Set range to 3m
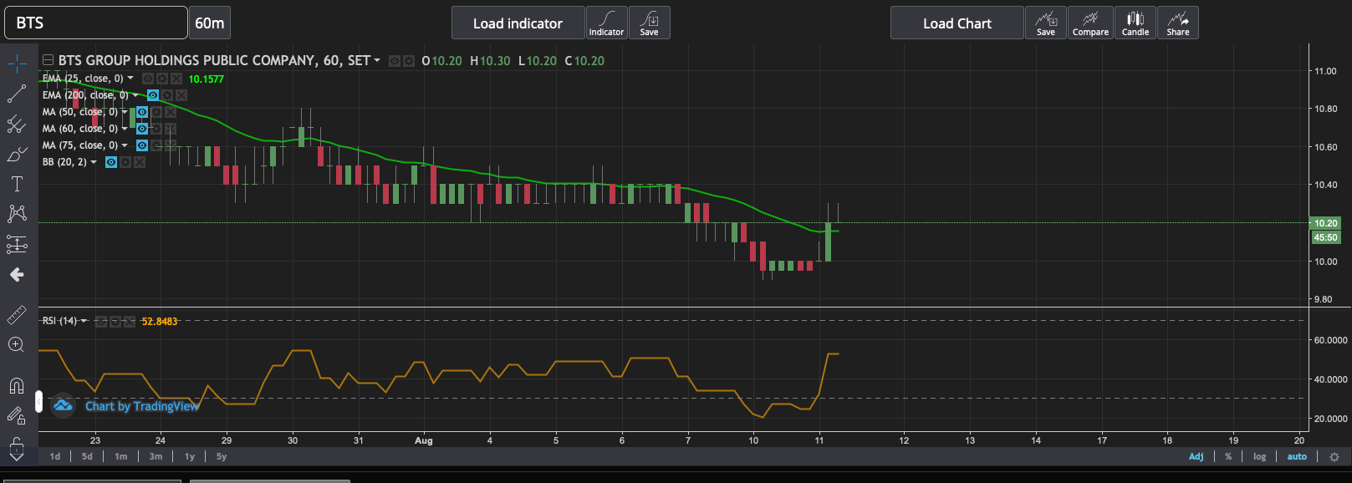 coord(156,456)
